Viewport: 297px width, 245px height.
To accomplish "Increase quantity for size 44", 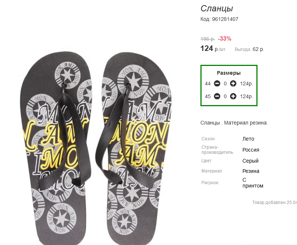I will point(233,83).
